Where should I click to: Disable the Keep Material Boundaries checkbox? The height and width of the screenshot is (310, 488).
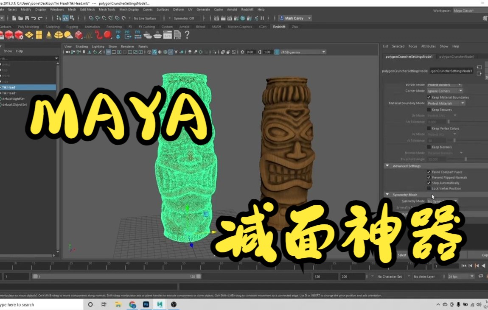[x=429, y=97]
